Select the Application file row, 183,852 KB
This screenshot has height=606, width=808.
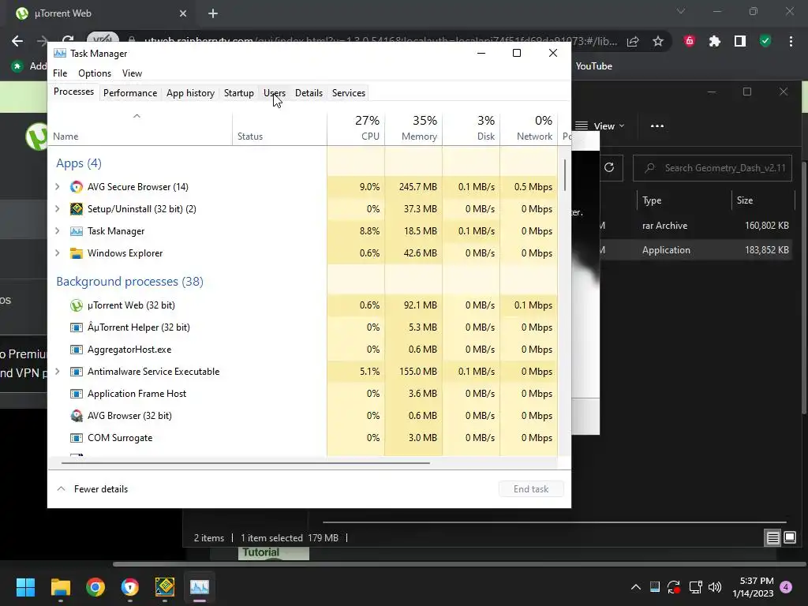pyautogui.click(x=696, y=250)
